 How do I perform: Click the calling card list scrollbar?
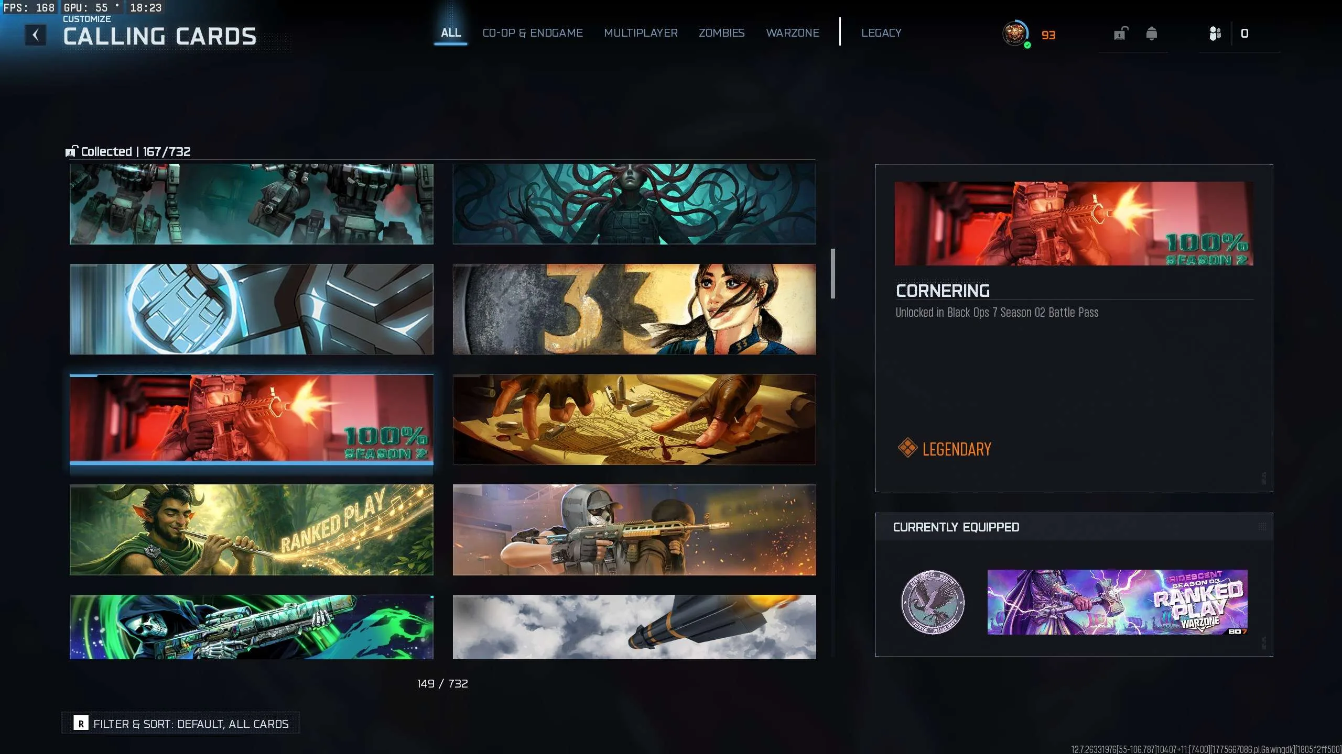833,274
